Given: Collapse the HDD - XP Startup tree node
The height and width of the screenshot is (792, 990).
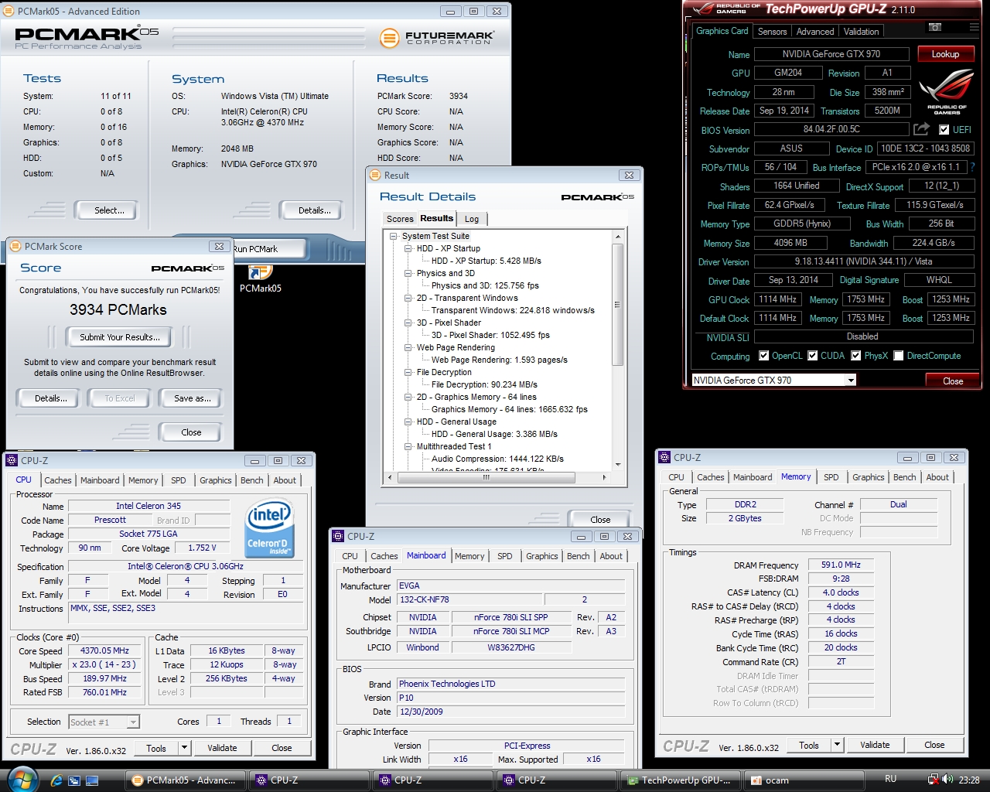Looking at the screenshot, I should click(x=408, y=248).
